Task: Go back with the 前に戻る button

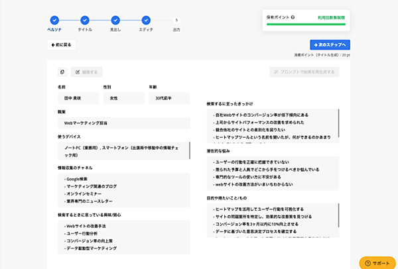Action: (x=61, y=45)
